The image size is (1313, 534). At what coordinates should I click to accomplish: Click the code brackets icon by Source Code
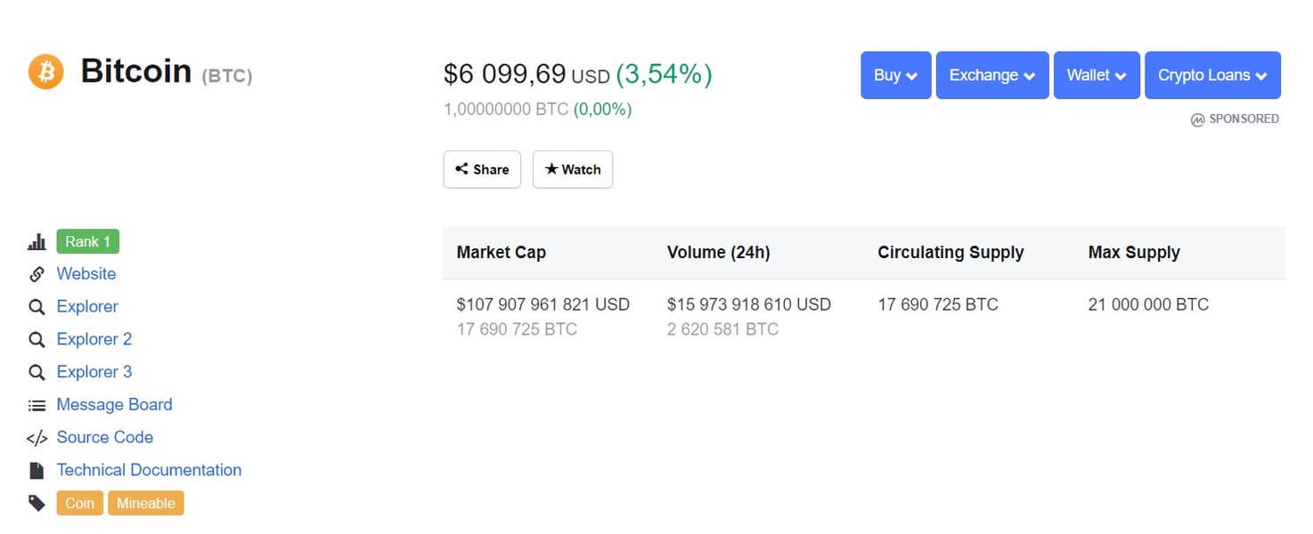click(37, 438)
